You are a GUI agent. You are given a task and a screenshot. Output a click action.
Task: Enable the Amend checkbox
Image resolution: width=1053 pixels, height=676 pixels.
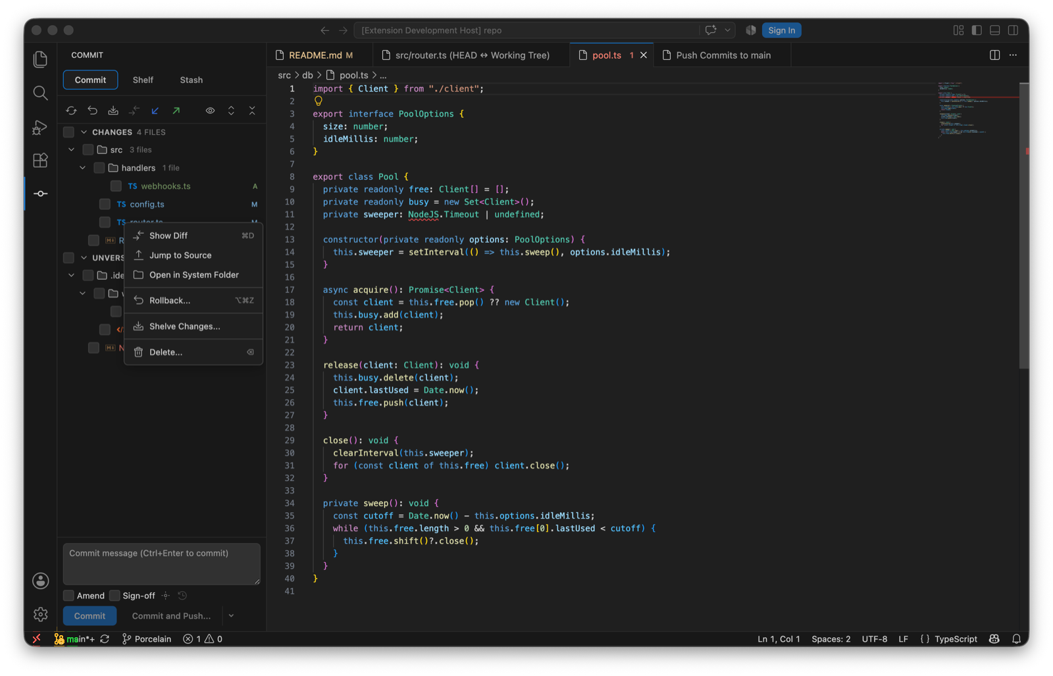[x=68, y=596]
